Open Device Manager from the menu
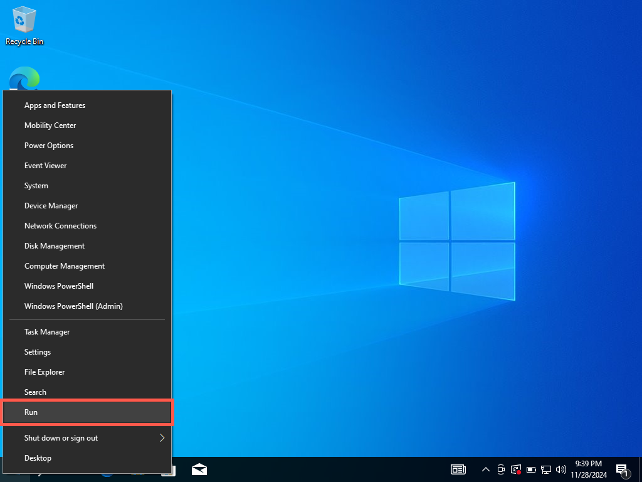This screenshot has width=642, height=482. point(51,206)
